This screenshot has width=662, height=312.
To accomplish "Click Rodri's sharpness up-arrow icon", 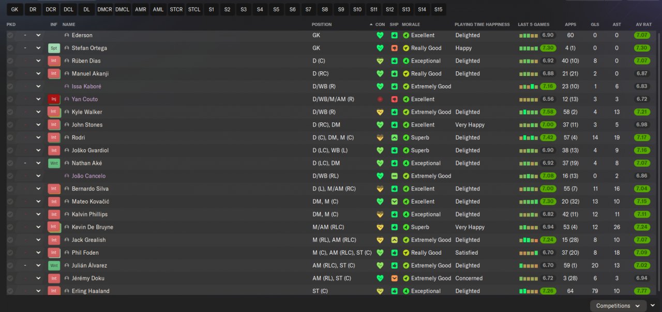I will point(395,138).
